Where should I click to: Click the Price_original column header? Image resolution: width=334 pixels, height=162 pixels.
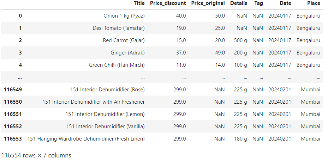pos(208,3)
